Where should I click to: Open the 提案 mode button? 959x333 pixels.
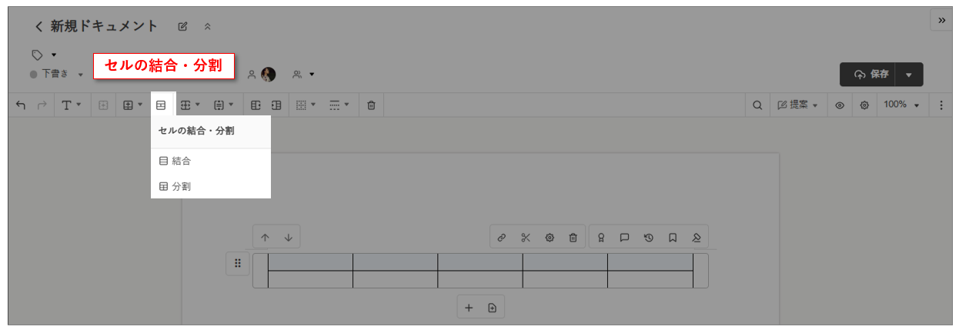[797, 105]
